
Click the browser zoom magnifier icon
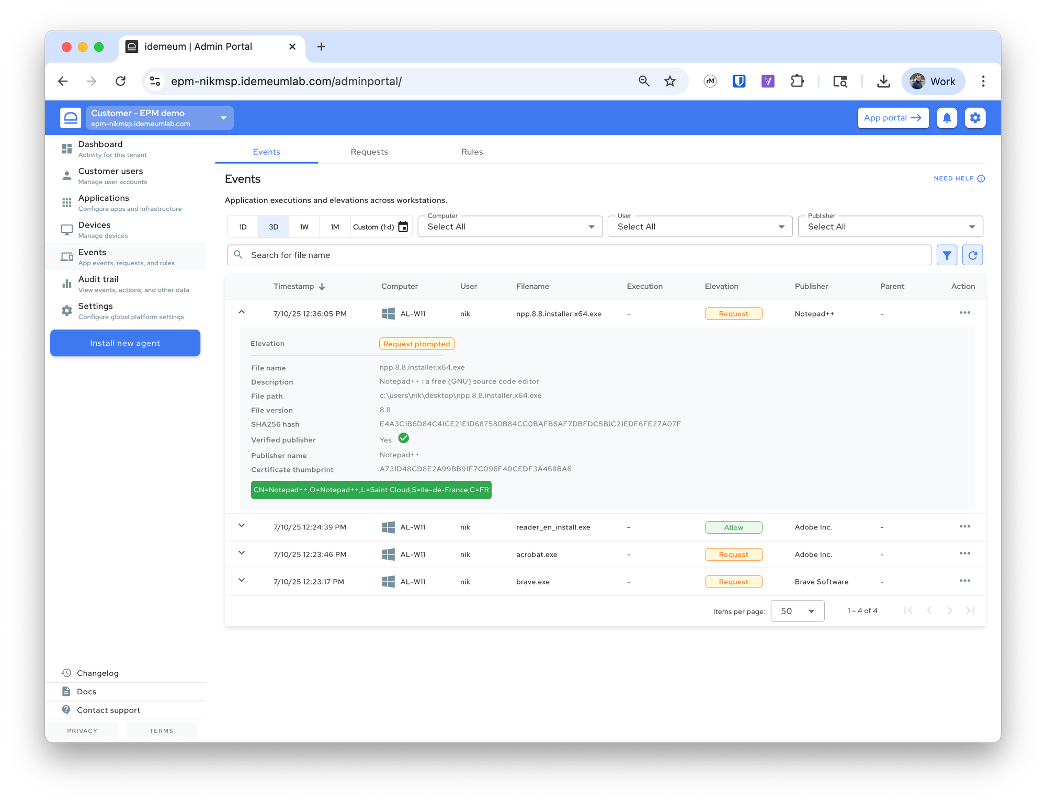point(644,81)
